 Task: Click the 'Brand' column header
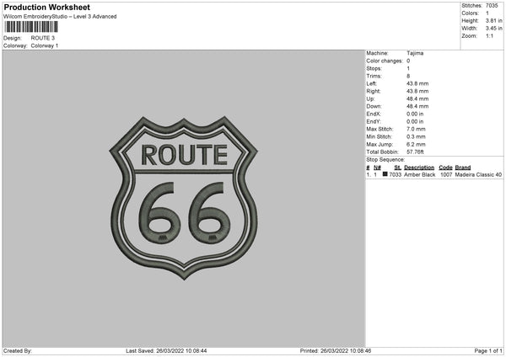click(x=463, y=168)
